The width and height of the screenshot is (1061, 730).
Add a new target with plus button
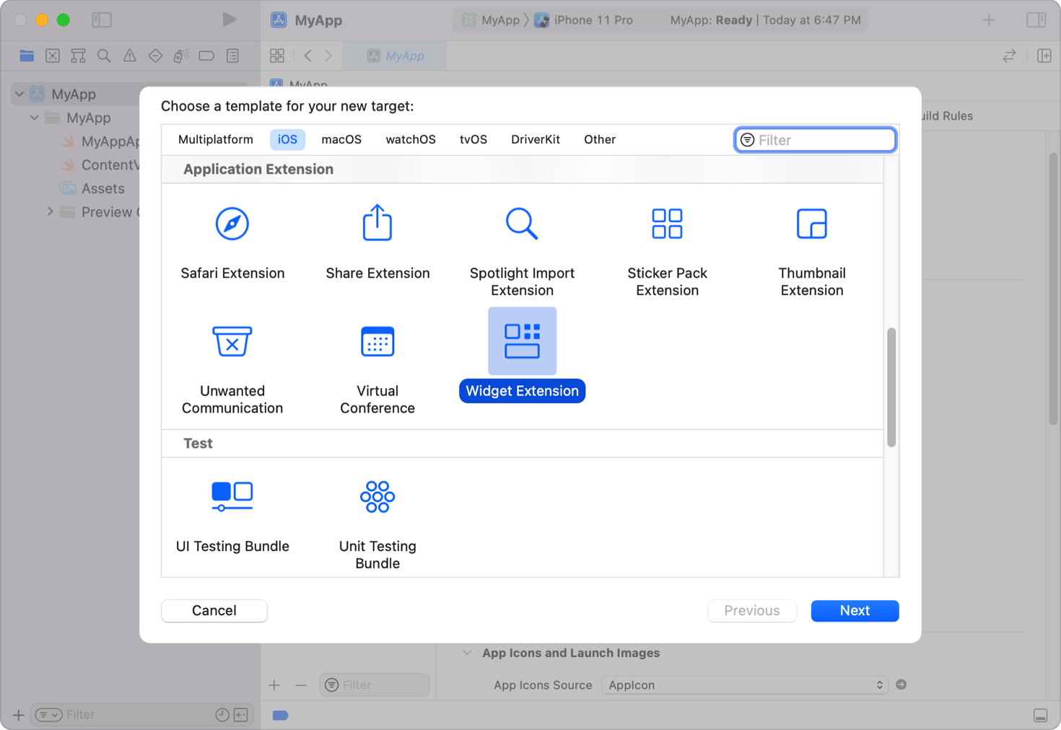274,685
